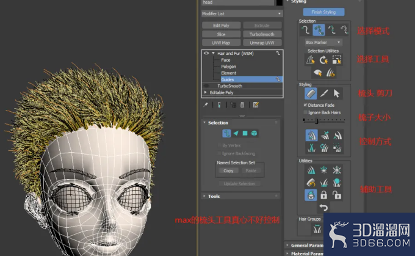The height and width of the screenshot is (256, 415).
Task: Click the open padlock Unlock icon
Action: (x=337, y=196)
